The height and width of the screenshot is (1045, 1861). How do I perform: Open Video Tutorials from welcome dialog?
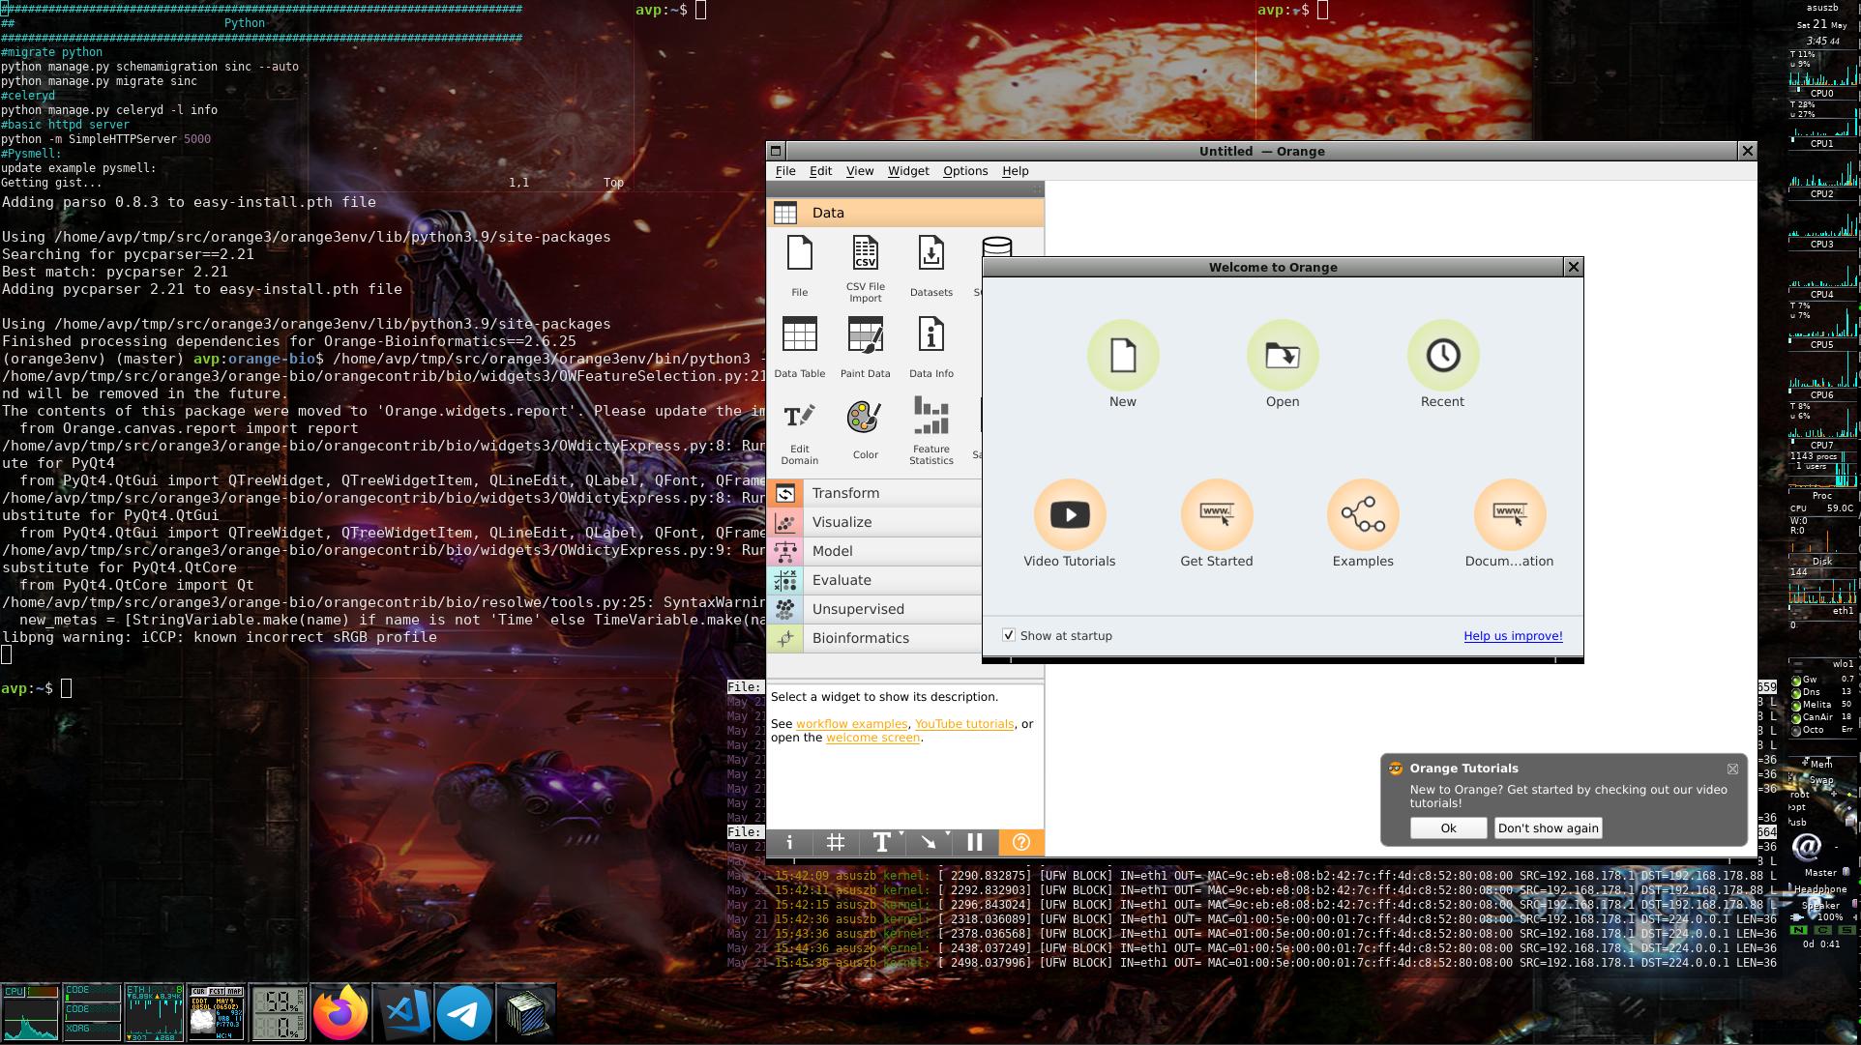pos(1069,515)
